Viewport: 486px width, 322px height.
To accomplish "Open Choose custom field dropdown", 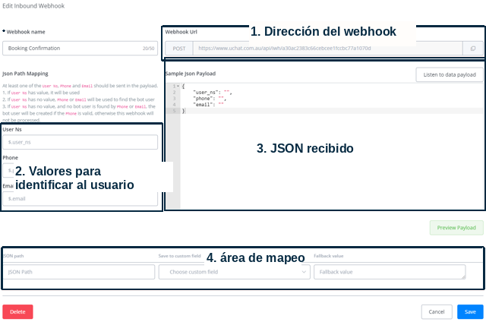I will coord(235,272).
